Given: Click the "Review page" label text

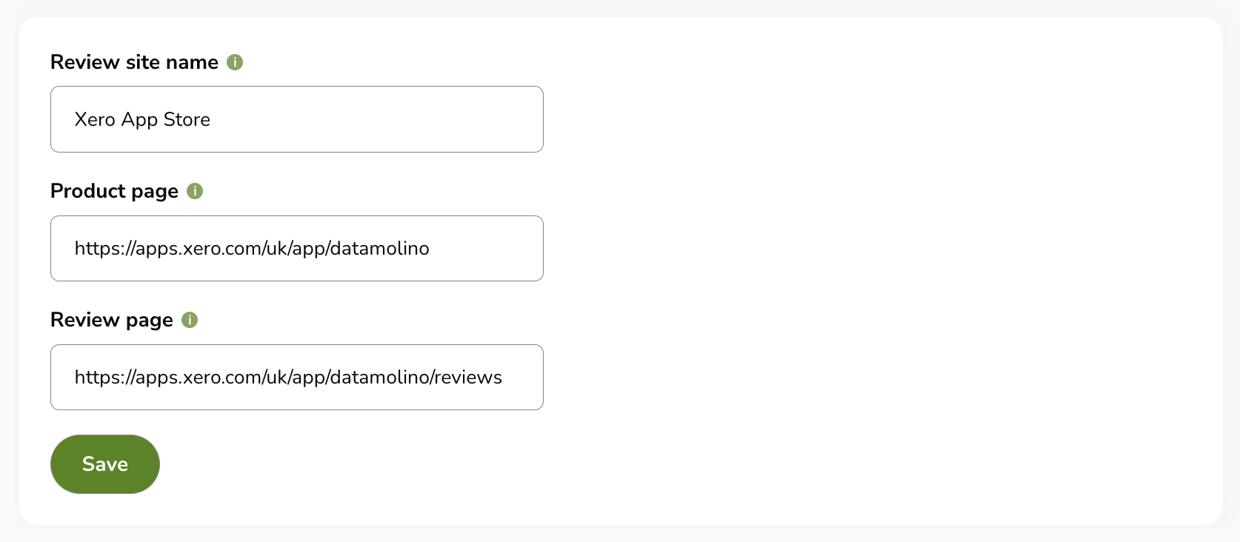Looking at the screenshot, I should point(111,320).
